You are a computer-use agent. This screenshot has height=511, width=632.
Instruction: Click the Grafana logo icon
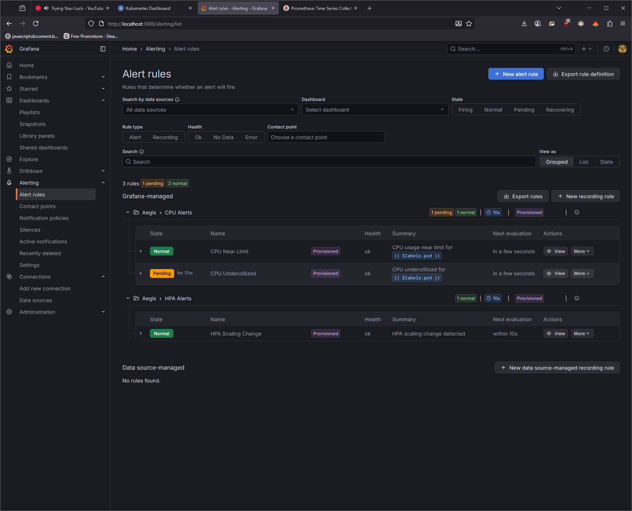pyautogui.click(x=9, y=49)
